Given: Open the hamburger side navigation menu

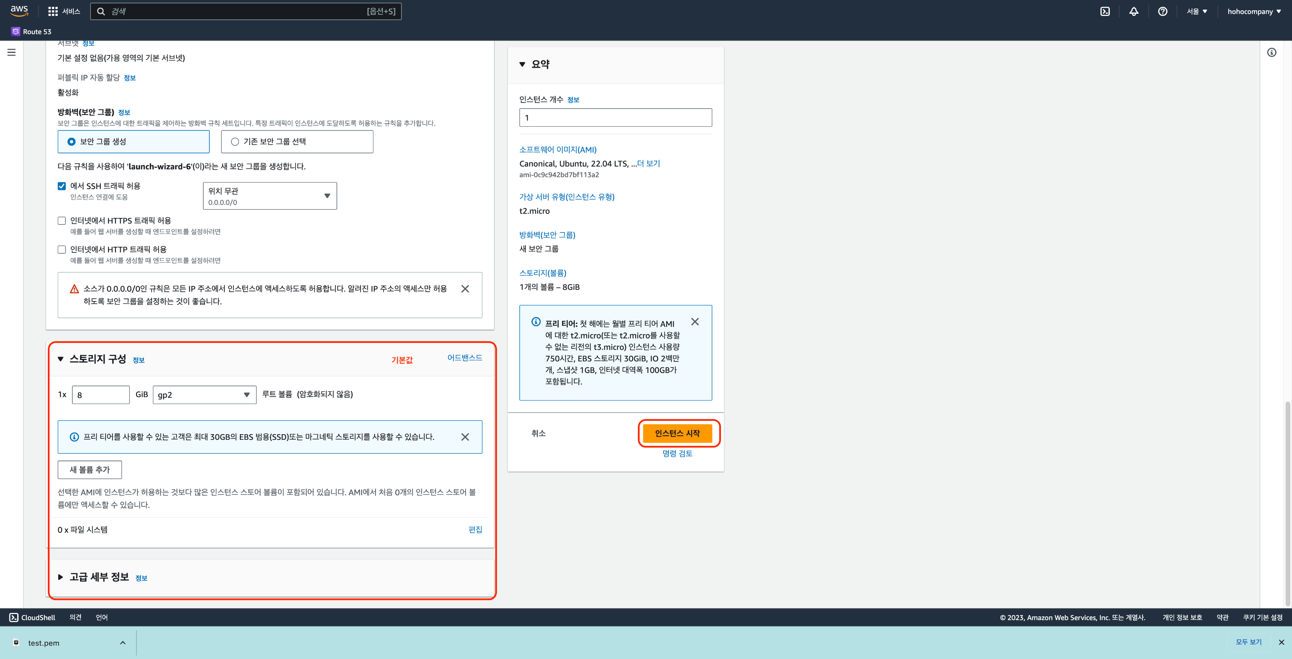Looking at the screenshot, I should click(x=12, y=52).
